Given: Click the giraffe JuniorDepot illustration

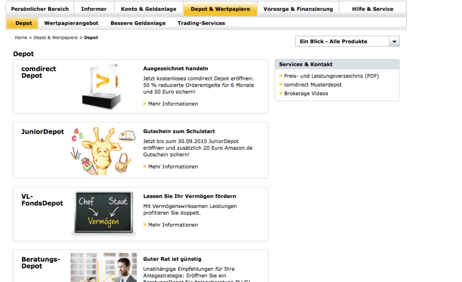Looking at the screenshot, I should click(x=103, y=151).
